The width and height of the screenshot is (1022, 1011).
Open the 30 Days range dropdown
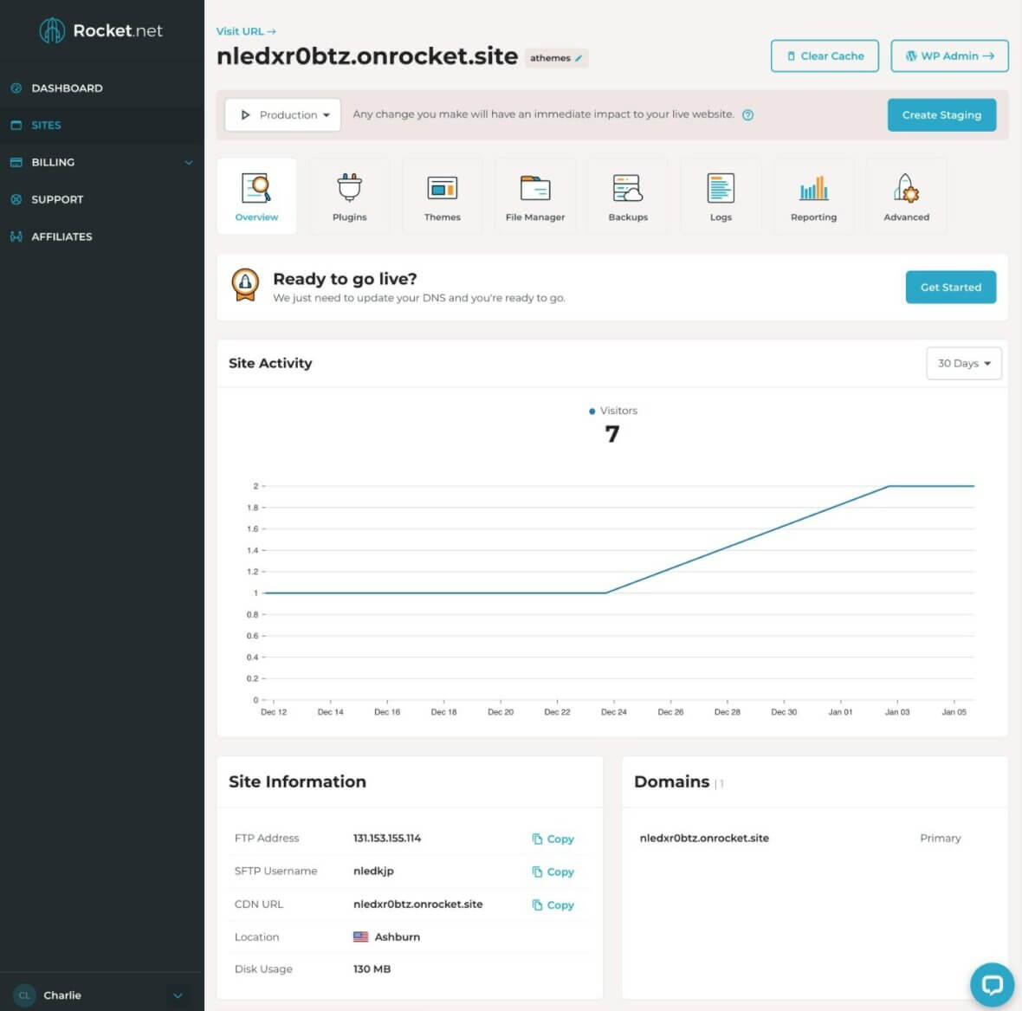pyautogui.click(x=963, y=363)
